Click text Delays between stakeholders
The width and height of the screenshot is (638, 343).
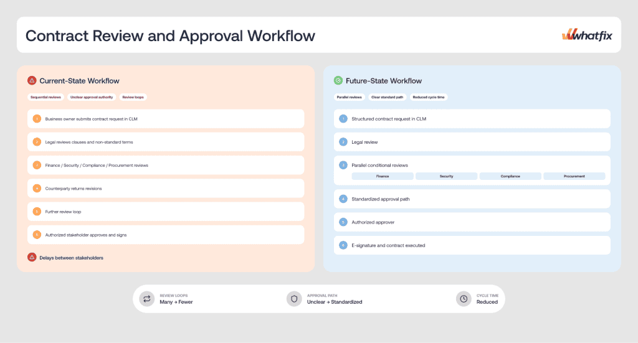(x=71, y=258)
